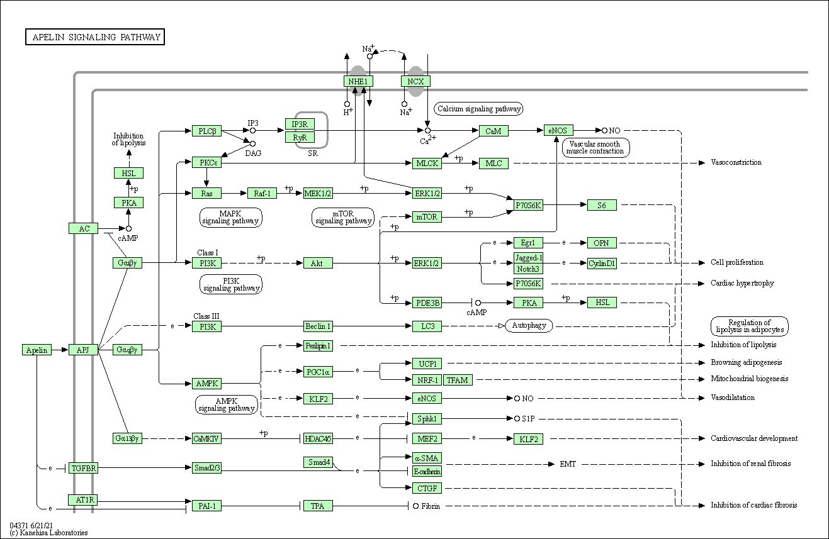829x539 pixels.
Task: Click the AMPK signaling pathway box
Action: [x=226, y=404]
